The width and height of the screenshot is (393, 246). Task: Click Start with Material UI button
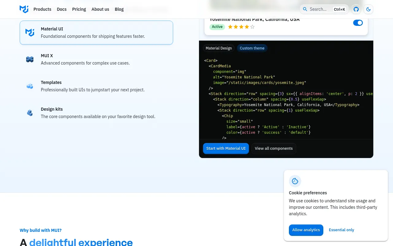tap(226, 148)
